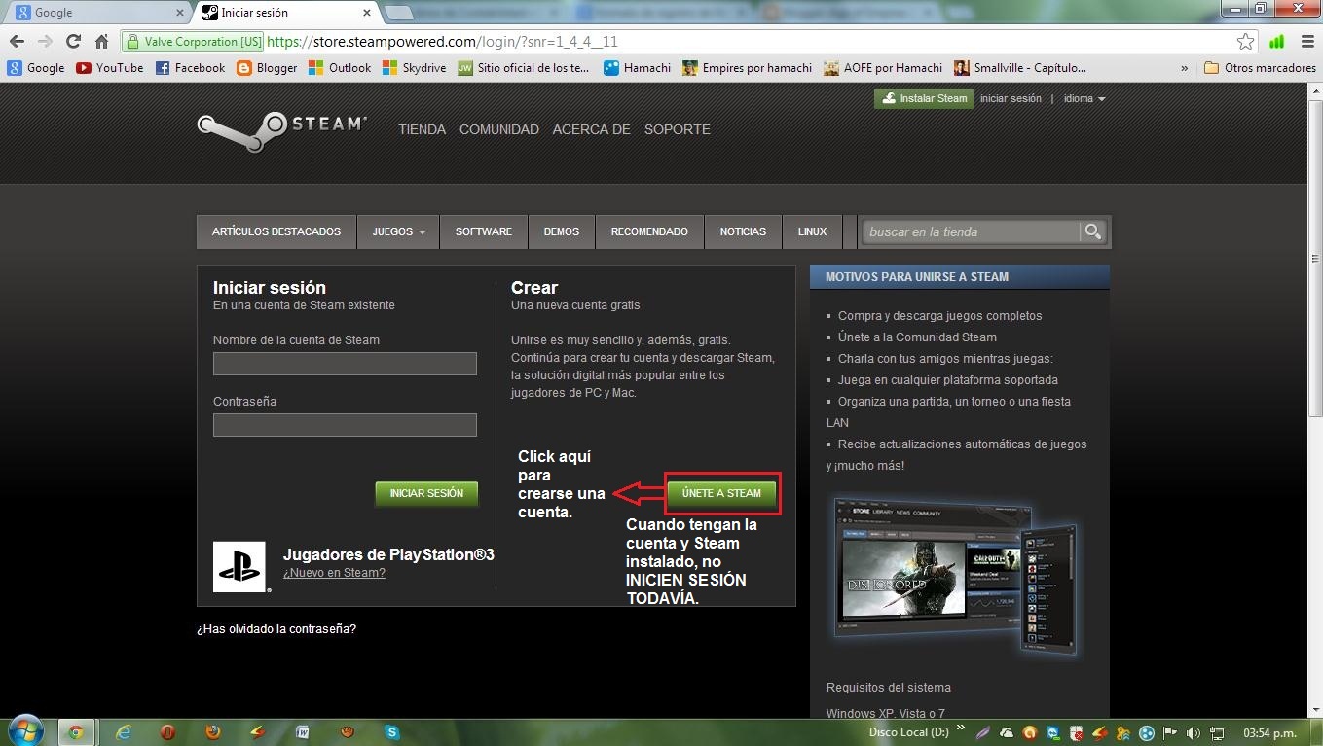Open YouTube bookmark
Screen dimensions: 1323x746
point(109,68)
